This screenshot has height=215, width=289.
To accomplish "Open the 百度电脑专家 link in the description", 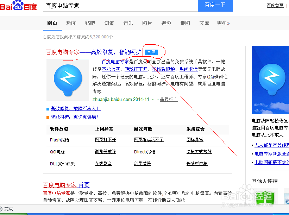I will point(115,62).
